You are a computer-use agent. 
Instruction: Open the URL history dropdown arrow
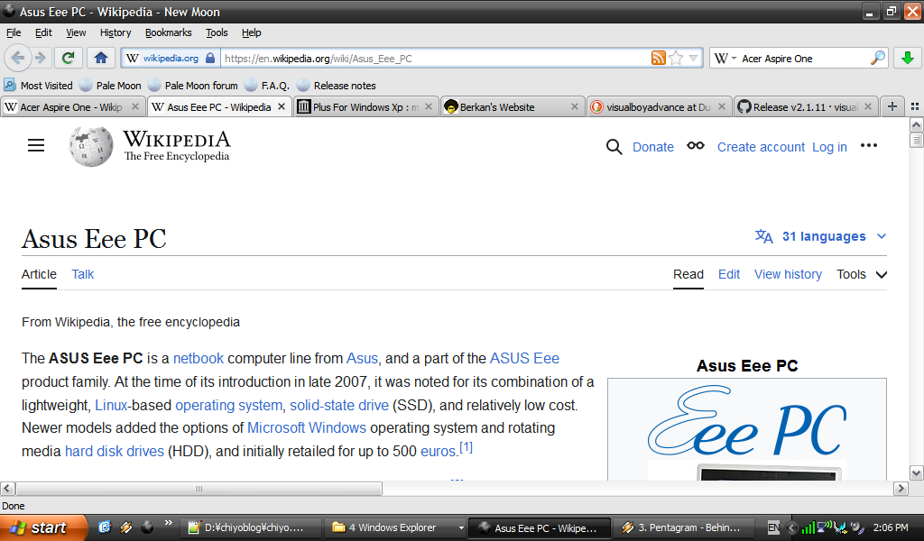coord(694,58)
